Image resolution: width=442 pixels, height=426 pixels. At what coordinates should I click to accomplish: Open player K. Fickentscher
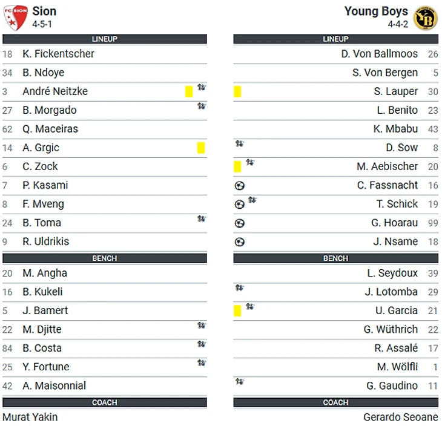58,54
